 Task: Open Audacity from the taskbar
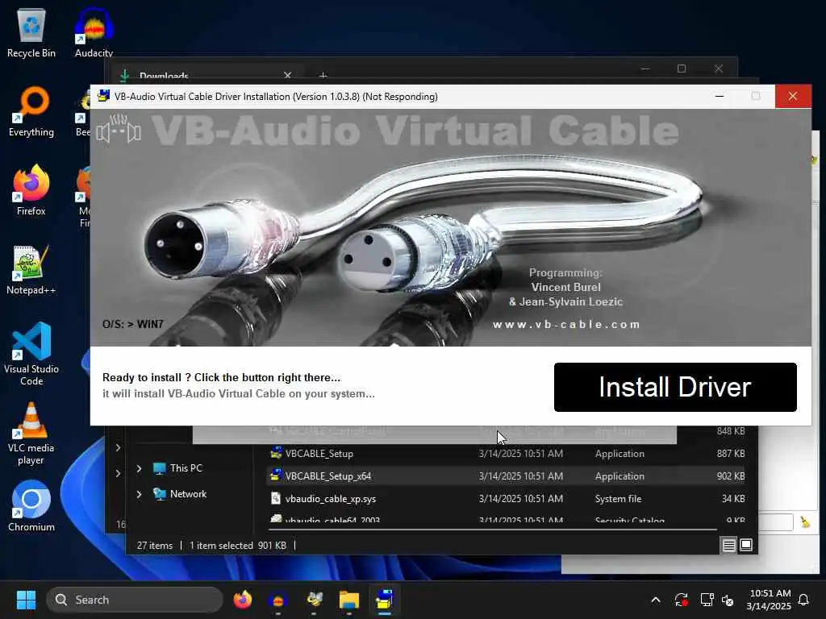pos(277,600)
